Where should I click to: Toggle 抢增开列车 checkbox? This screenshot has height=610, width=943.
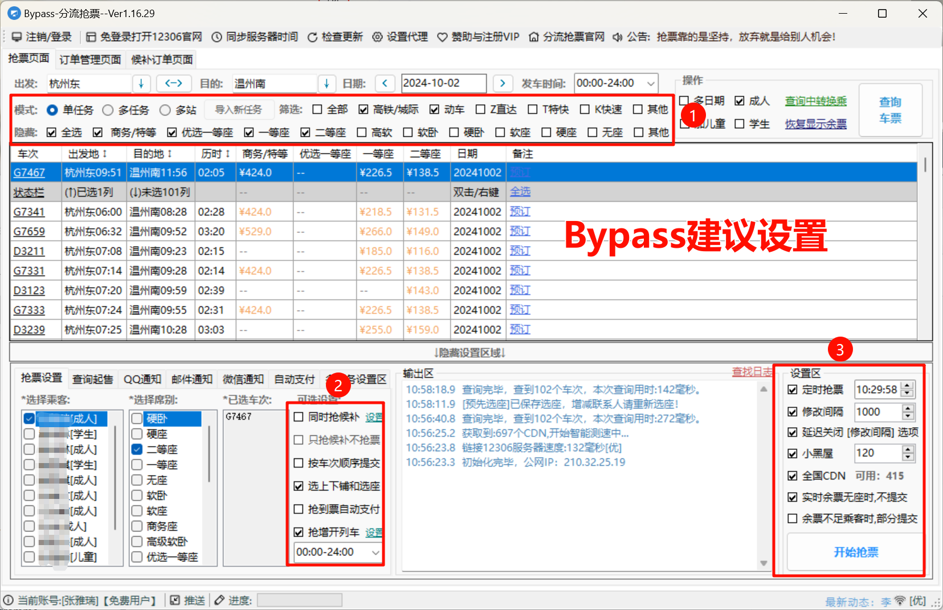pyautogui.click(x=299, y=533)
